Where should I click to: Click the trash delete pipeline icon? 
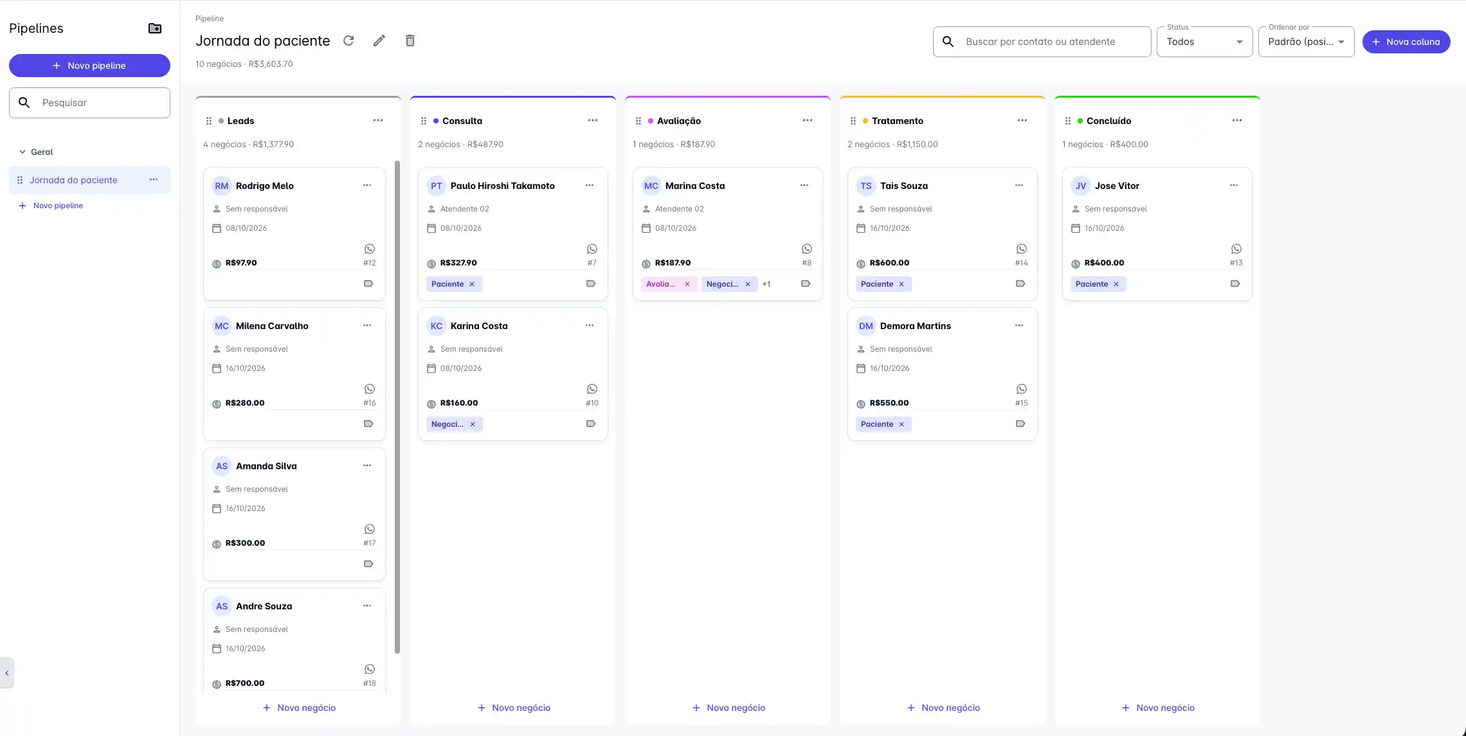coord(410,40)
